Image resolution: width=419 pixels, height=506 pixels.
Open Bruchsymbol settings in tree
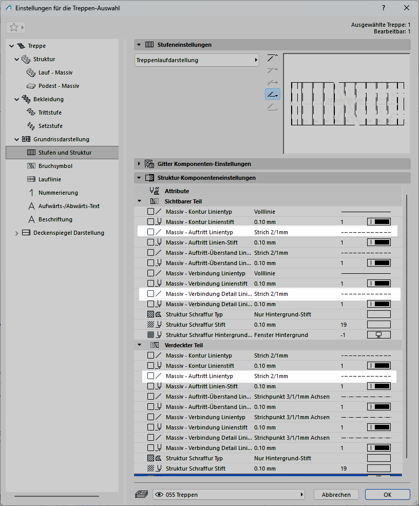point(55,166)
